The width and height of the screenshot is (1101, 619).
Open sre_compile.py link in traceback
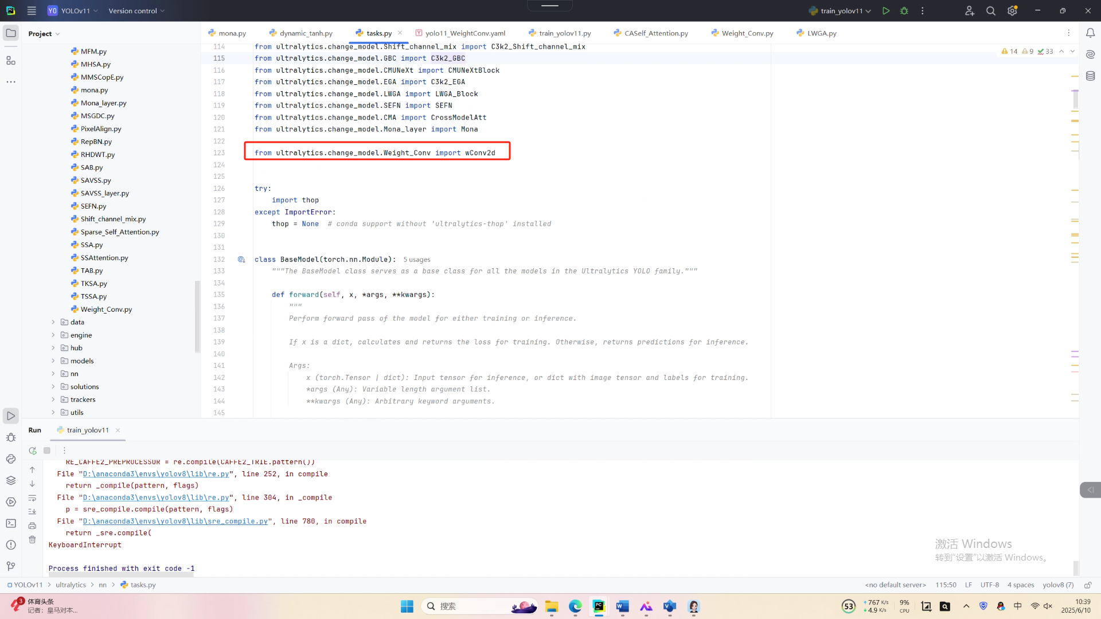[x=175, y=522]
